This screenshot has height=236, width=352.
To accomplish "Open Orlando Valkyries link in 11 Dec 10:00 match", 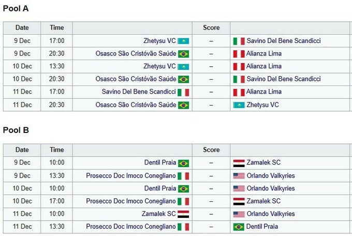I will 271,214.
